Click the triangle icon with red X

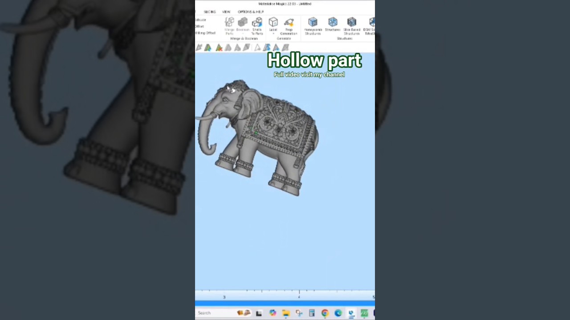(x=219, y=48)
